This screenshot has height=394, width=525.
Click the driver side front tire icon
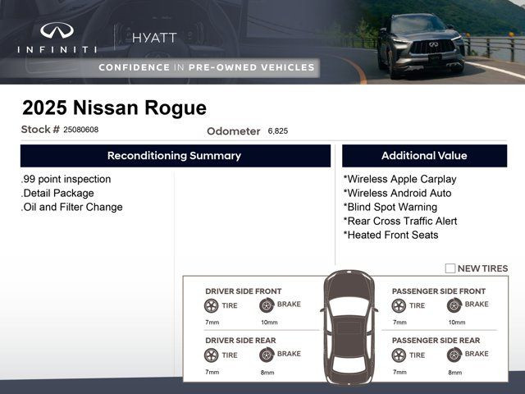pyautogui.click(x=212, y=305)
